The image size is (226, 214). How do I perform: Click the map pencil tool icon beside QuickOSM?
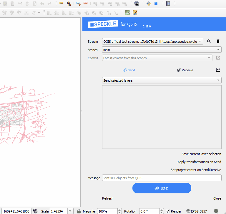tap(135, 13)
